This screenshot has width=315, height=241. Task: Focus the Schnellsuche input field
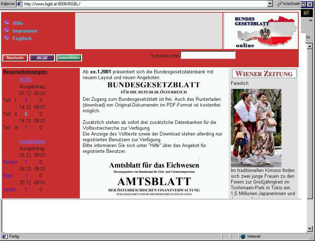click(208, 55)
